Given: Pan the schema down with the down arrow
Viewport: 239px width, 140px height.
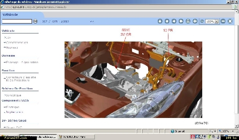Looking at the screenshot, I should 167,21.
